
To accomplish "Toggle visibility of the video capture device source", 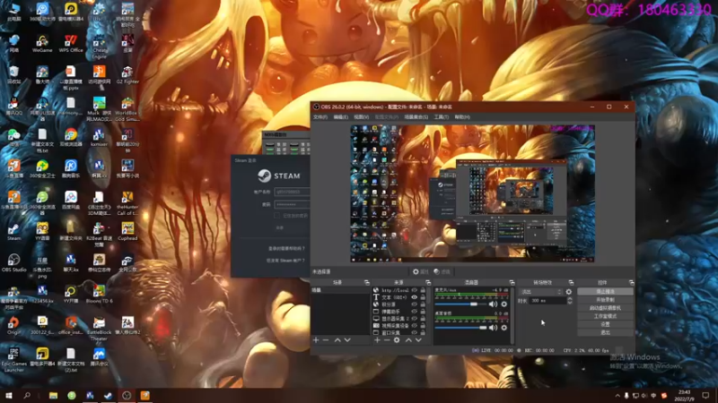I will tap(415, 326).
